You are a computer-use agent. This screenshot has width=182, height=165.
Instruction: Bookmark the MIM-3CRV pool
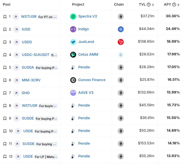click(x=5, y=80)
